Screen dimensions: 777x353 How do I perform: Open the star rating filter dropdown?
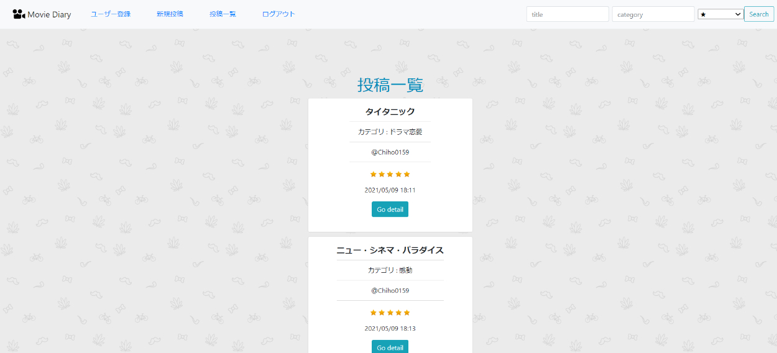point(720,14)
